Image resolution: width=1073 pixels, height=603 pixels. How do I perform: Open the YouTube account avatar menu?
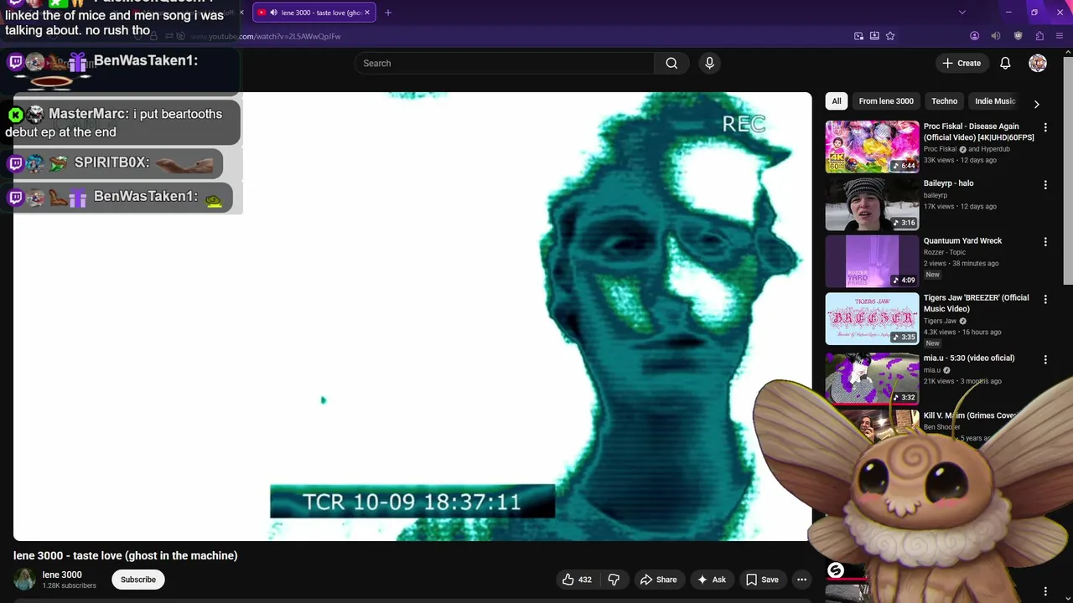(x=1038, y=63)
